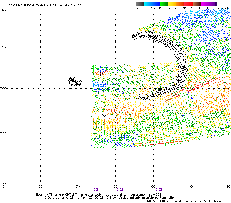
Task: Click the yellow 20-25 knots legend swatch
Action: (x=172, y=4)
